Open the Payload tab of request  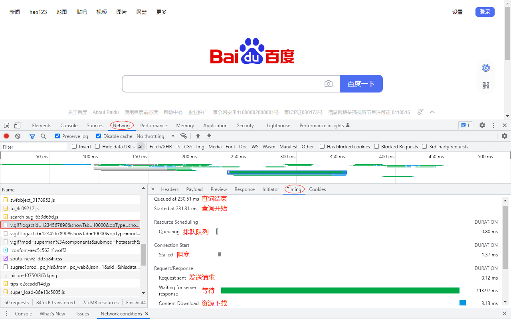pyautogui.click(x=194, y=189)
